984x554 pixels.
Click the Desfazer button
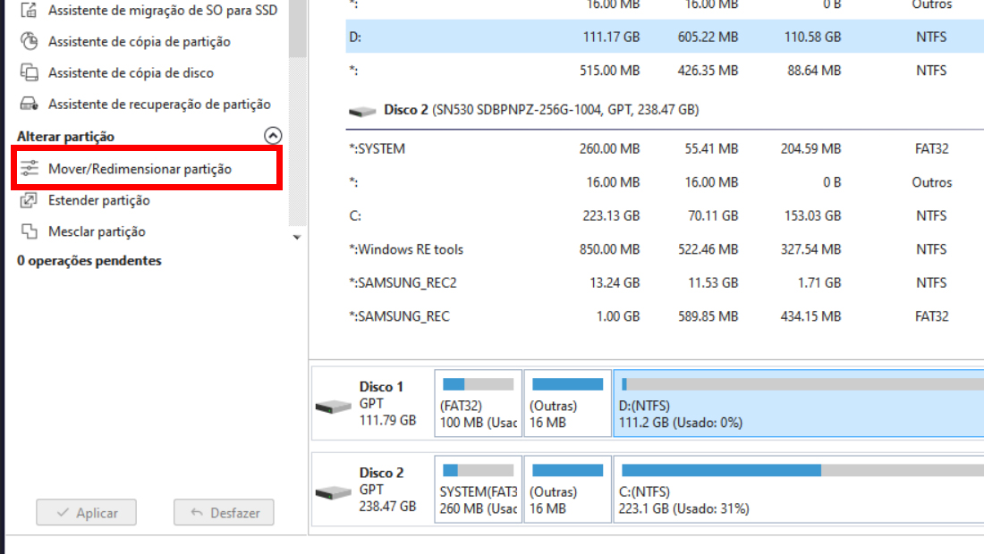click(224, 513)
